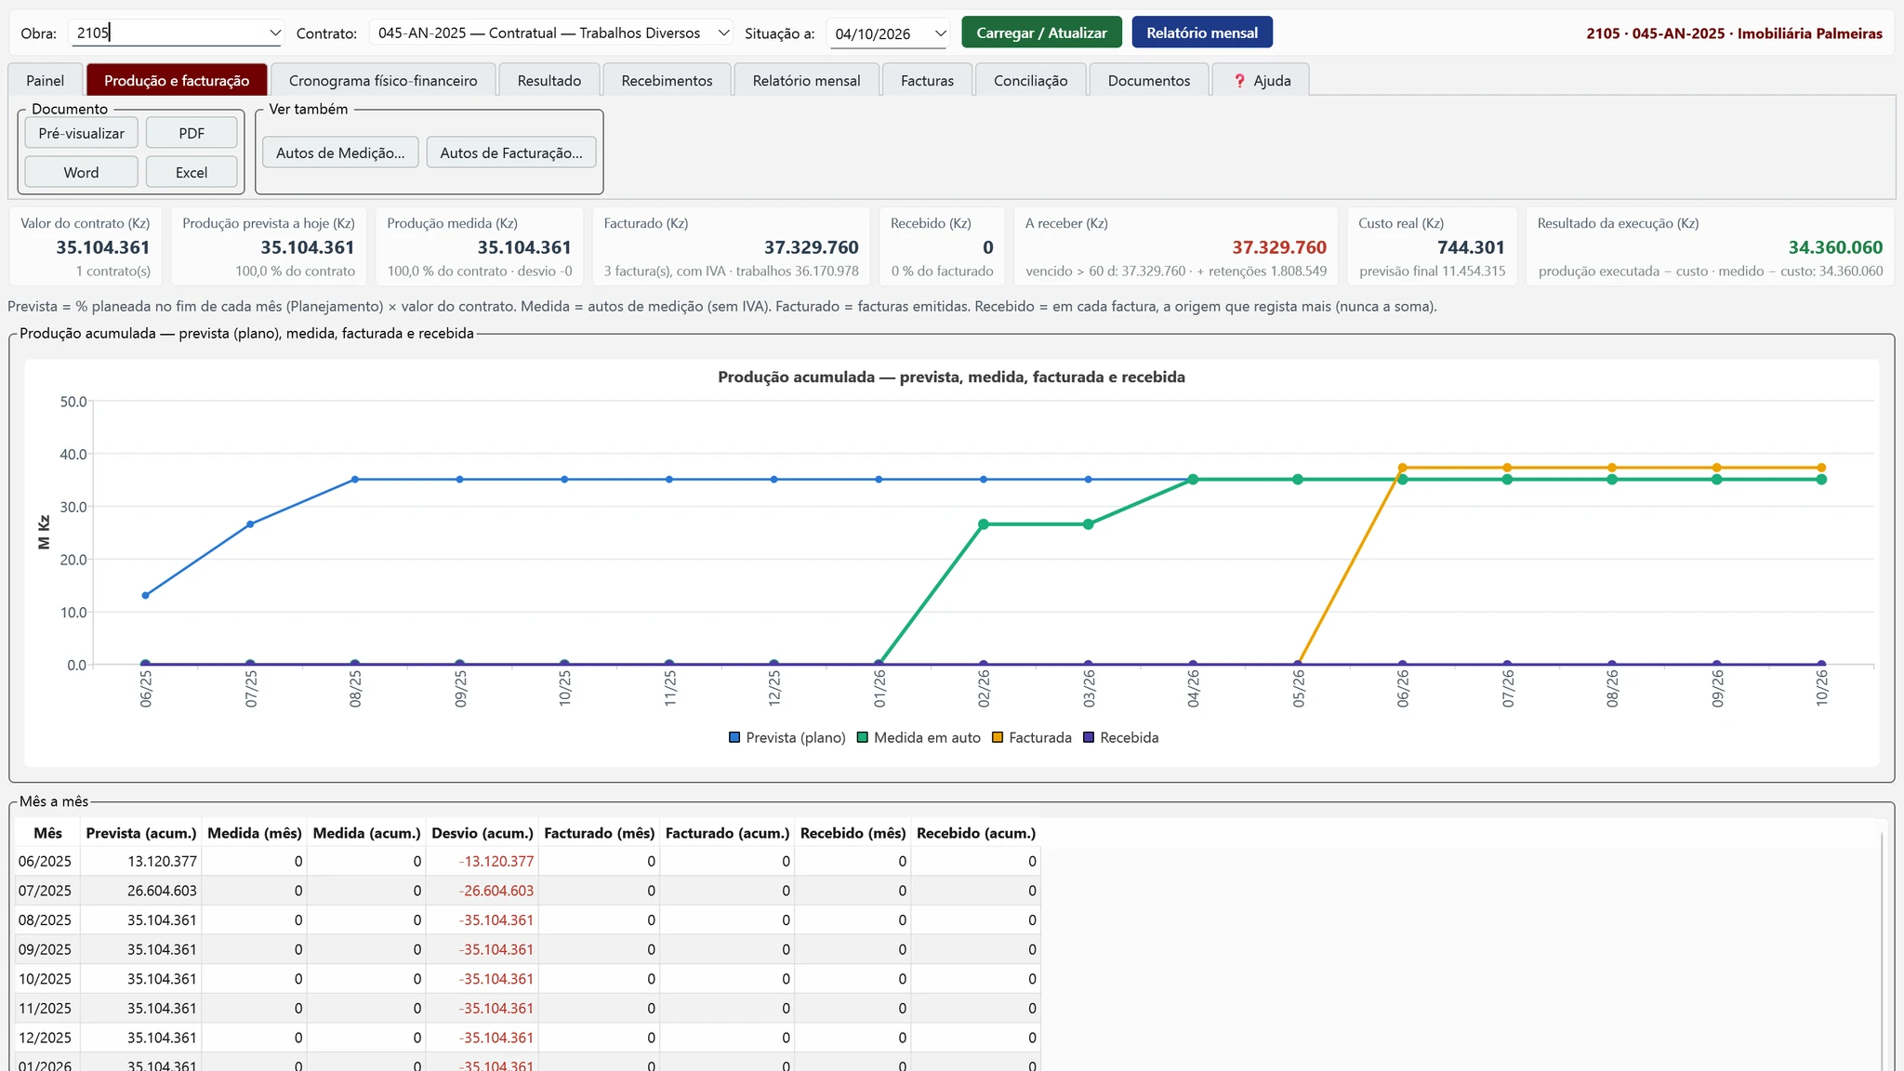1904x1071 pixels.
Task: Click Resultado da execução 34.360.060 card
Action: click(x=1710, y=246)
